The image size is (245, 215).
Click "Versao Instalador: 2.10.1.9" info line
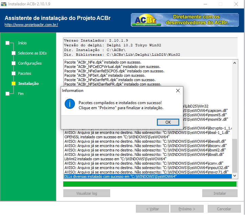[x=96, y=41]
